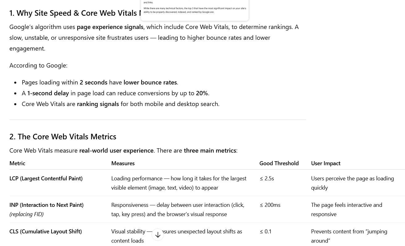Click the '≤ 200ms' threshold value
Screen dimensions: 405x246
point(270,205)
